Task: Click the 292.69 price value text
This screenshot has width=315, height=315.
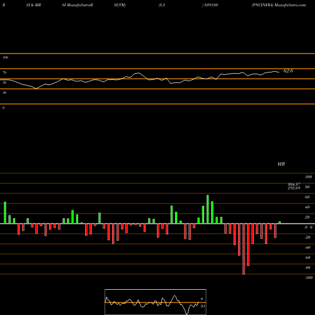Action: tap(294, 188)
